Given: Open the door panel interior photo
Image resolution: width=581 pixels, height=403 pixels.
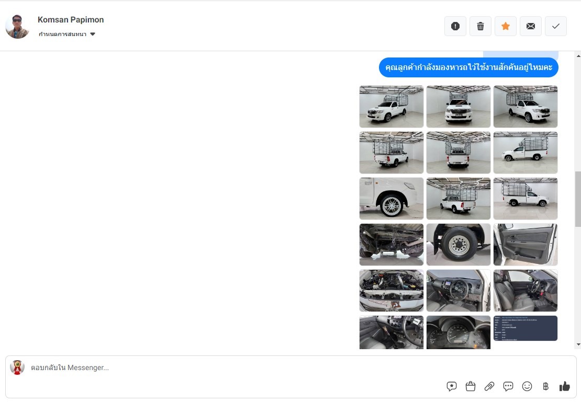Looking at the screenshot, I should [526, 244].
